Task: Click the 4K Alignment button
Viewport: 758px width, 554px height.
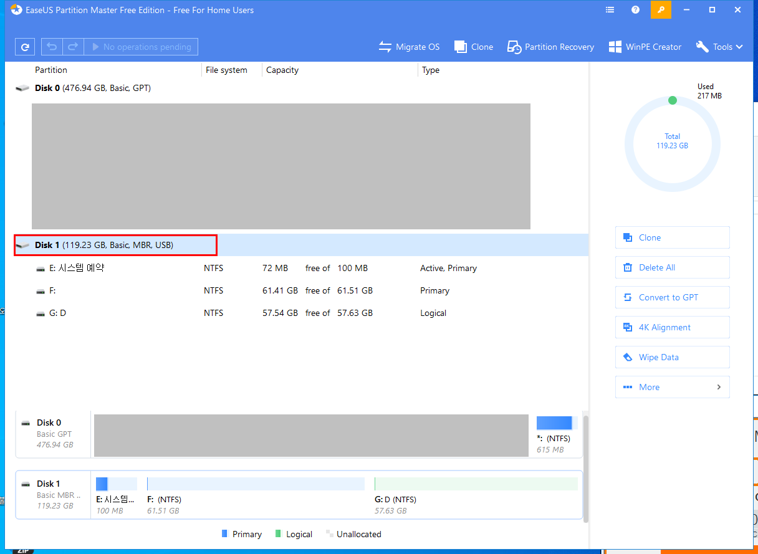Action: (x=672, y=327)
